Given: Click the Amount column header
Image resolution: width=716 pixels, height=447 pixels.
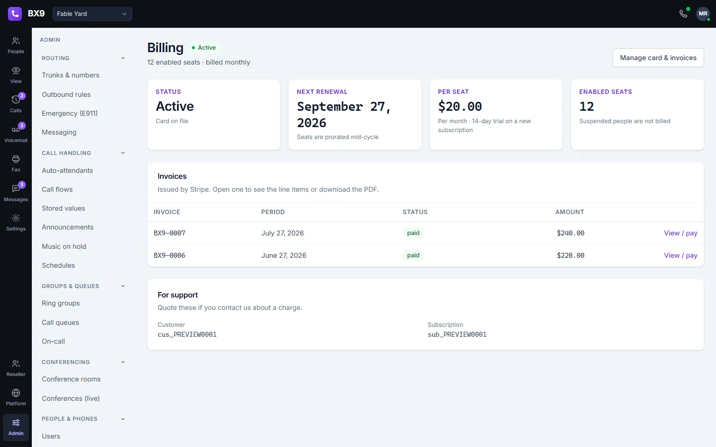Looking at the screenshot, I should [570, 212].
